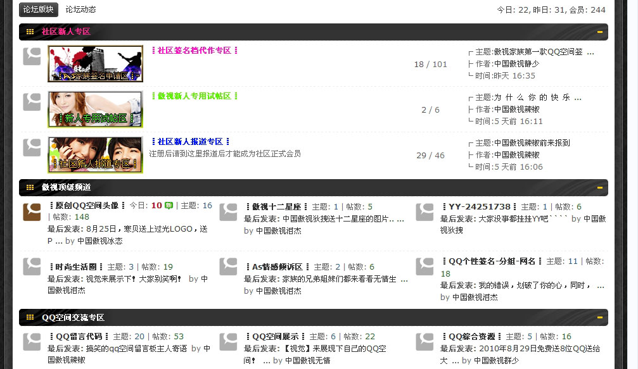
Task: Click grid icon beside 社区新人专区 header
Action: coord(30,32)
